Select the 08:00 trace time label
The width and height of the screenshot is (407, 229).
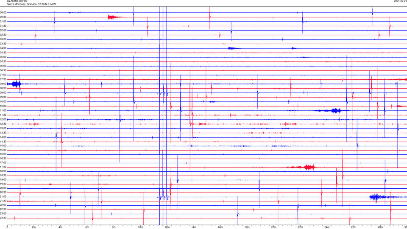pyautogui.click(x=3, y=84)
